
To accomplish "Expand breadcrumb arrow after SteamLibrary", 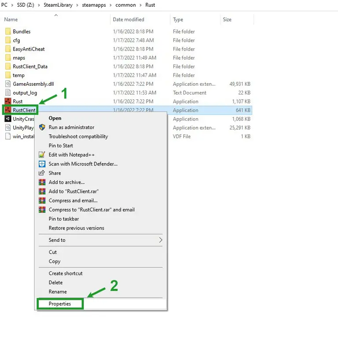I will 77,5.
